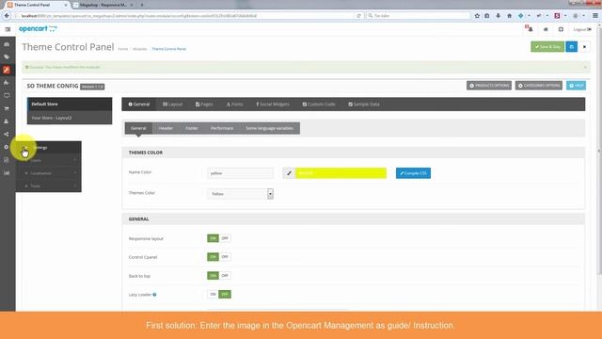602x339 pixels.
Task: Turn Responsive layout ON
Action: coord(213,238)
